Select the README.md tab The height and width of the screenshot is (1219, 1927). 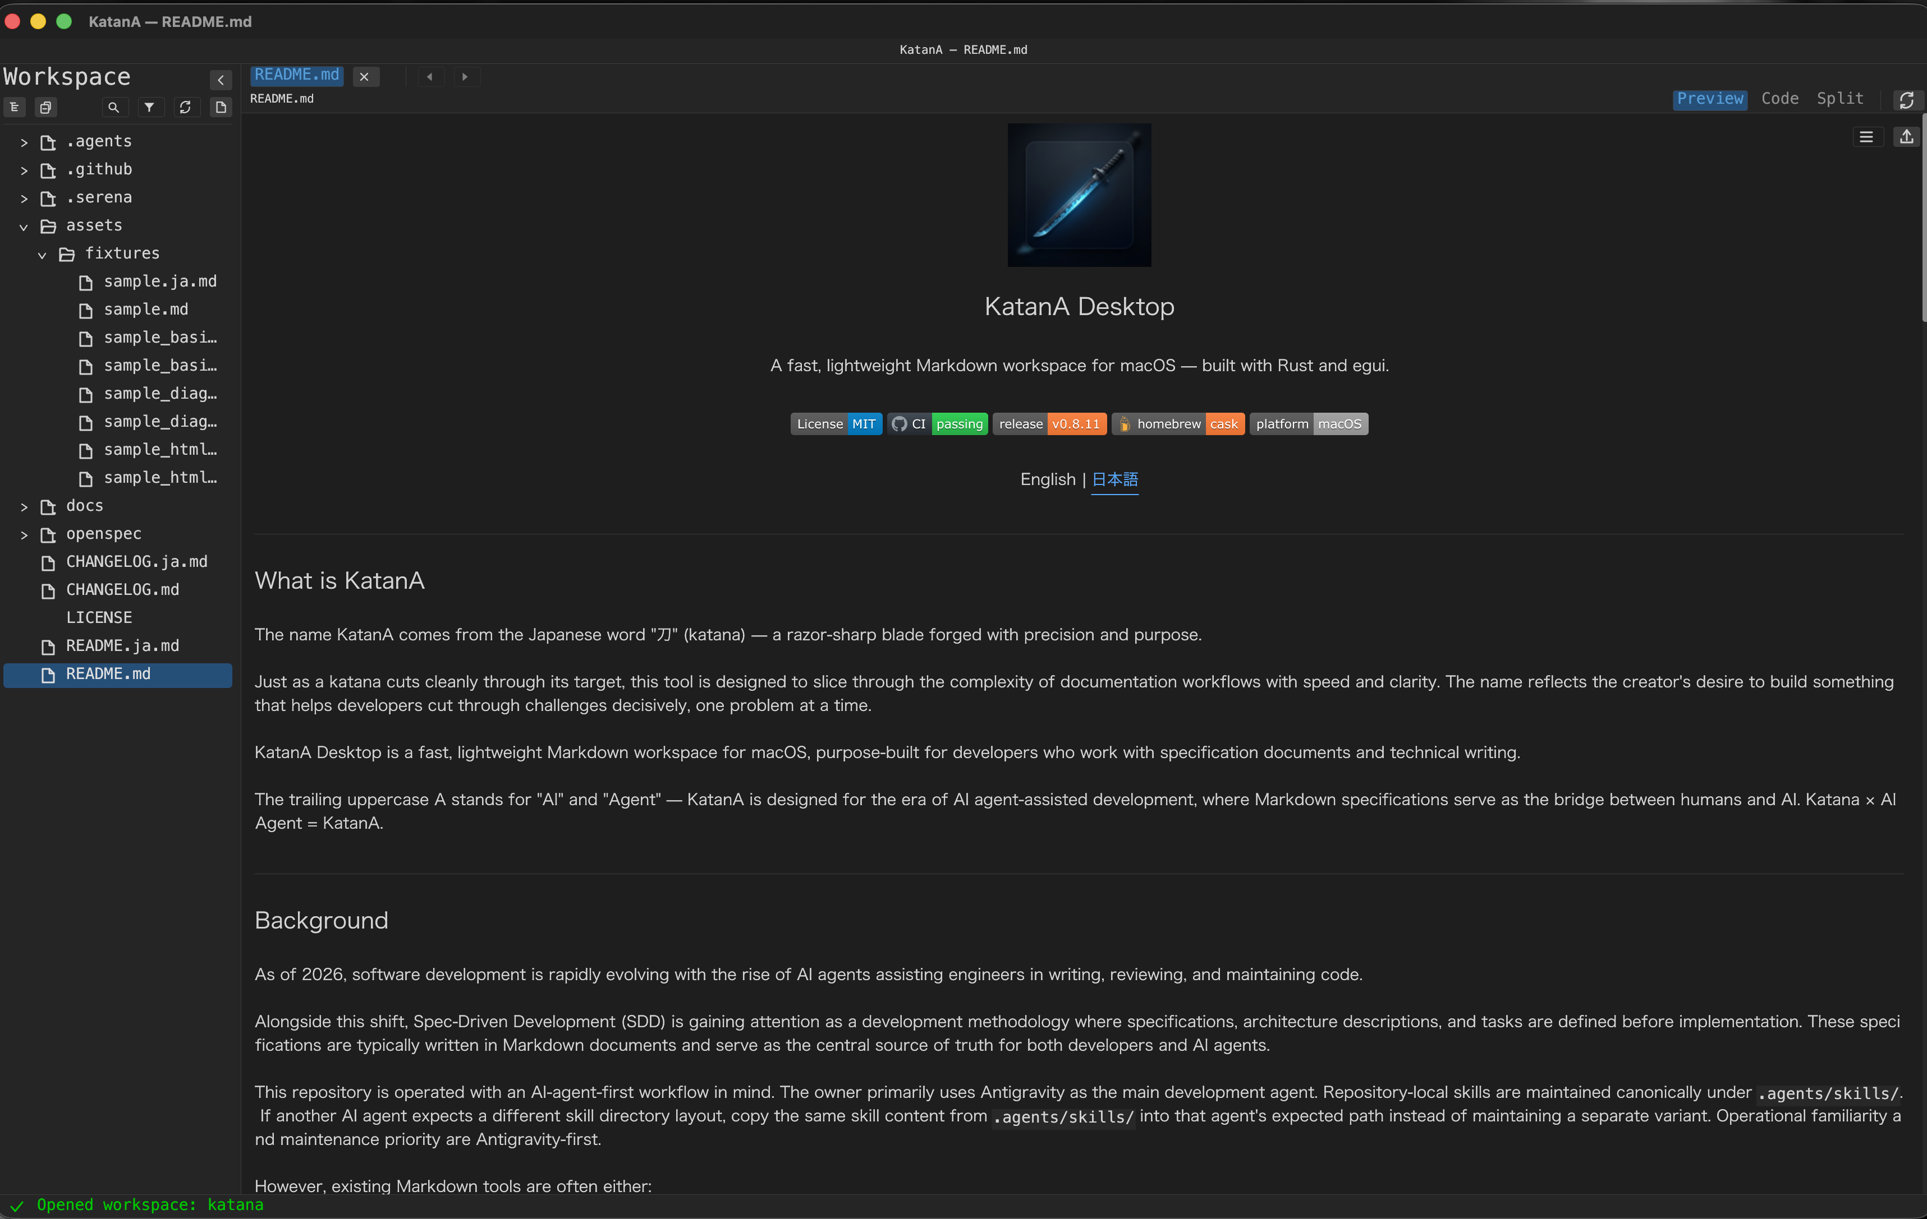click(x=296, y=75)
